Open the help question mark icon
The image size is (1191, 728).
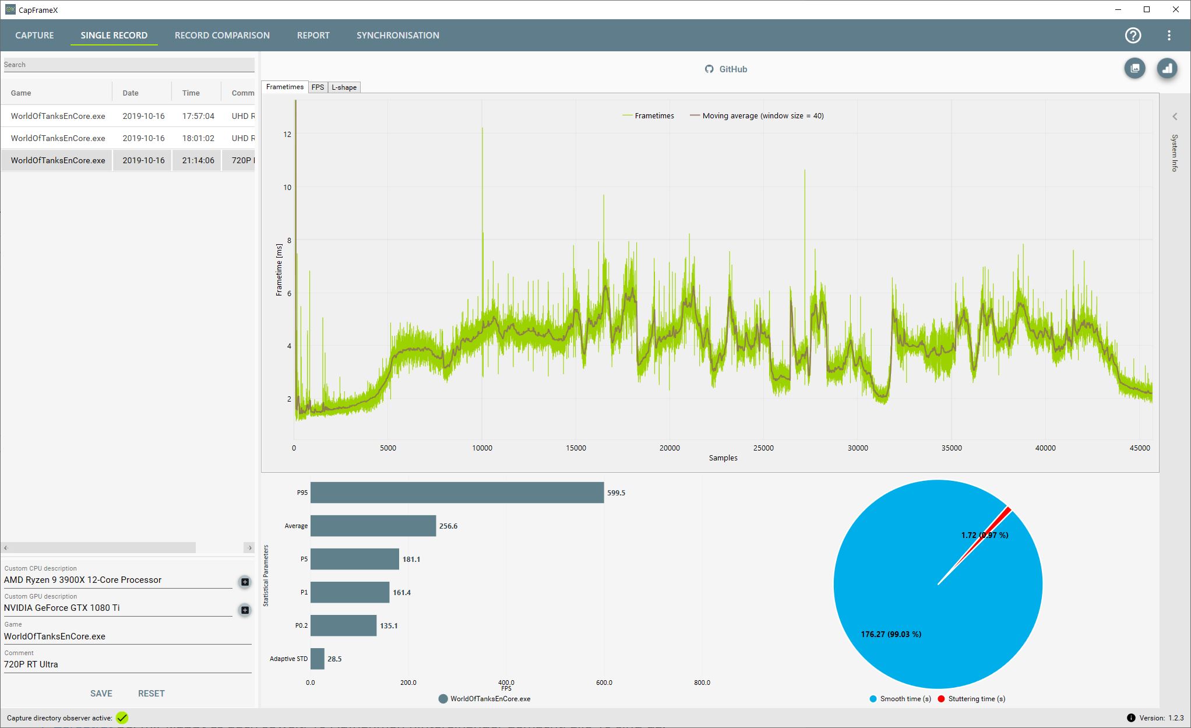click(x=1133, y=36)
